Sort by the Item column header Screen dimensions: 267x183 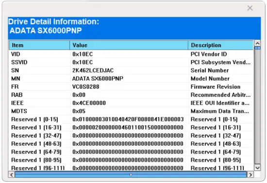[x=39, y=45]
